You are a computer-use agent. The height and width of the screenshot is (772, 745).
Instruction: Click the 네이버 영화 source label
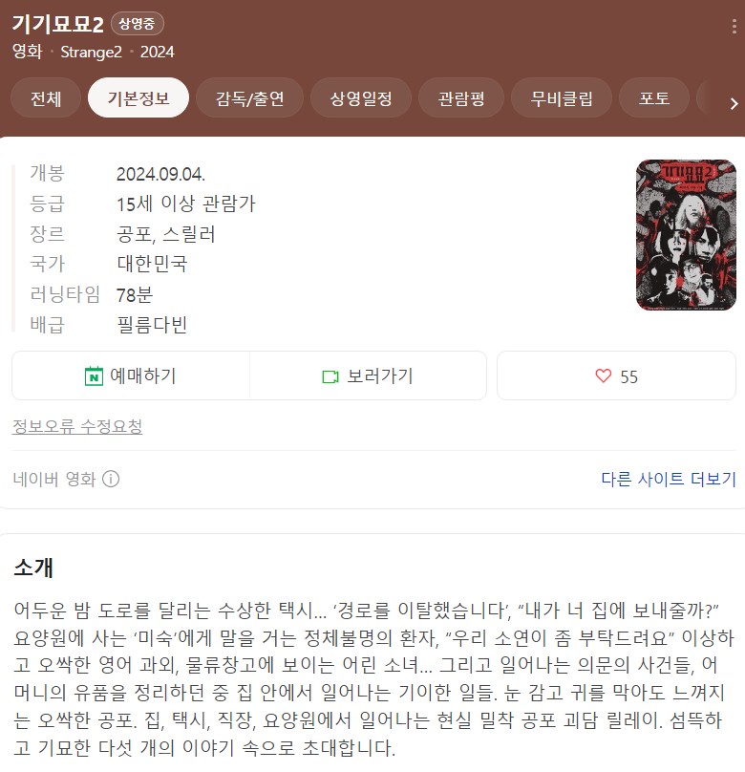pyautogui.click(x=54, y=479)
